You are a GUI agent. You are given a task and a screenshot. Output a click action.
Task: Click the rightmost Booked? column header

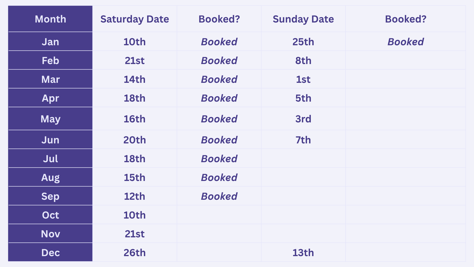[406, 19]
